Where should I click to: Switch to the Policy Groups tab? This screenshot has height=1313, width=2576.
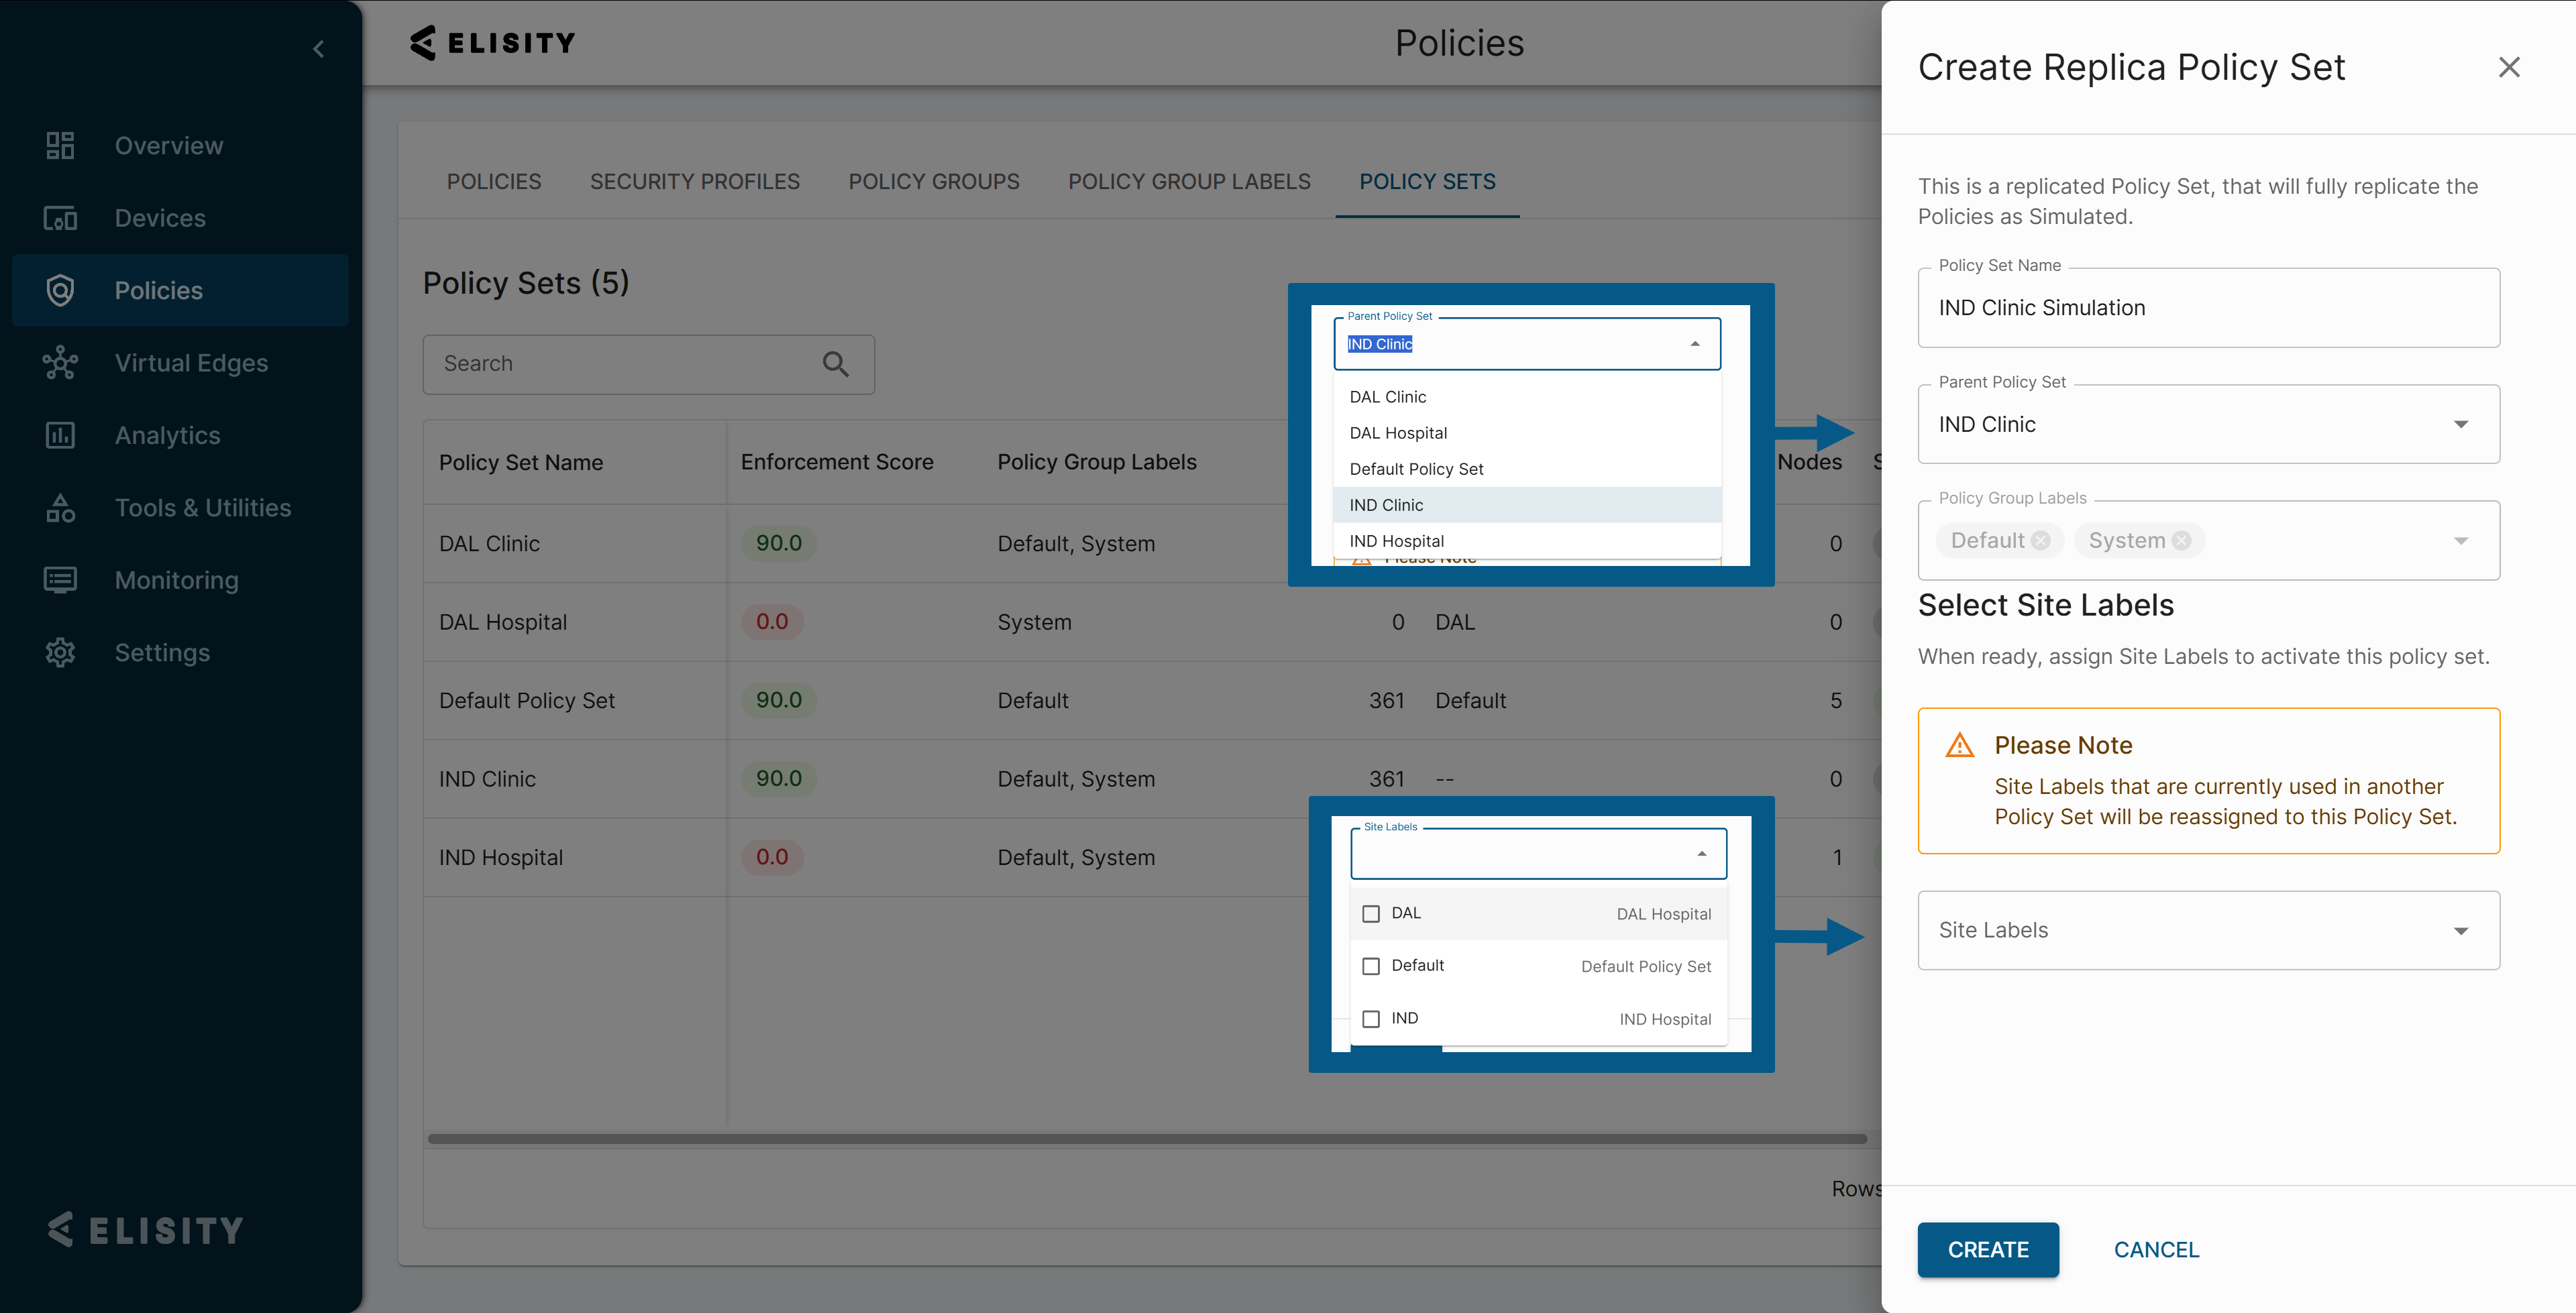(933, 182)
